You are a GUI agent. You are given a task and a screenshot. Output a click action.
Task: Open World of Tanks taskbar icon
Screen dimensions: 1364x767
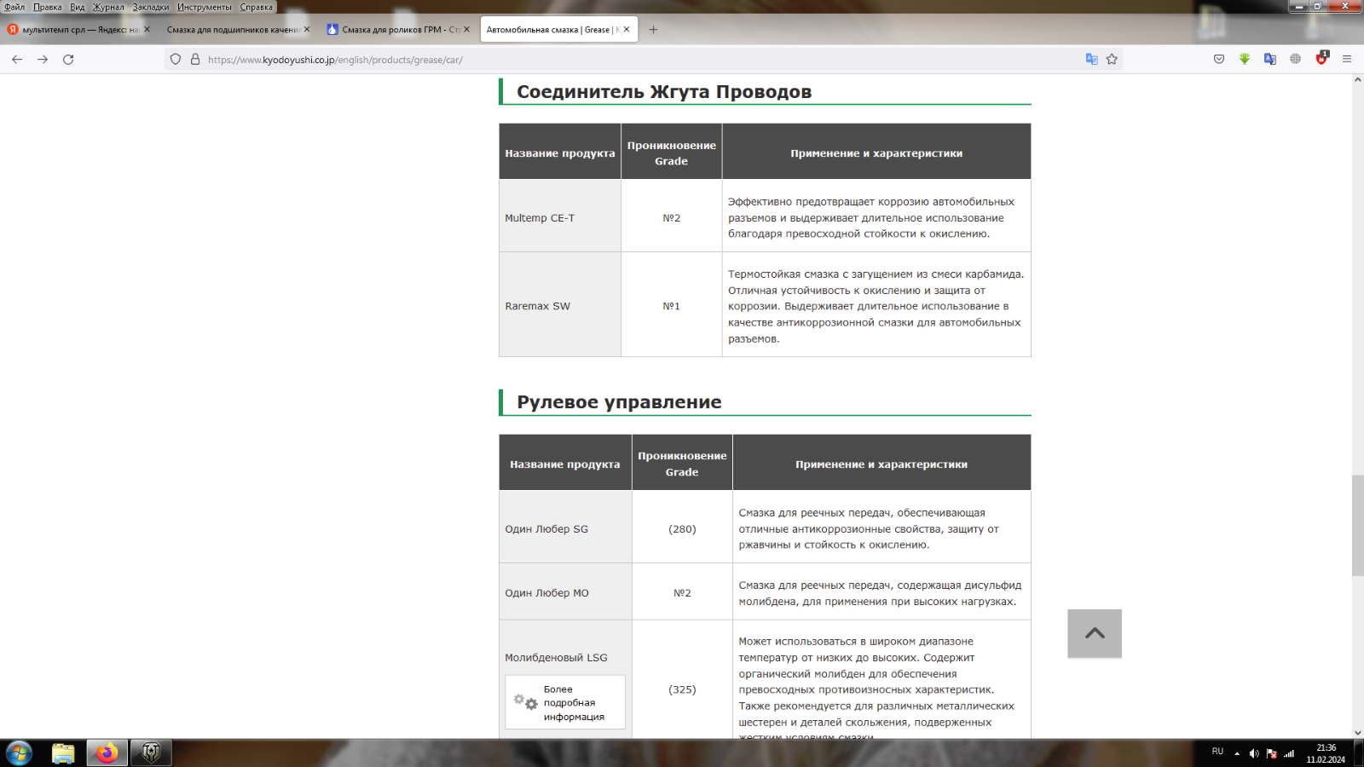tap(151, 753)
